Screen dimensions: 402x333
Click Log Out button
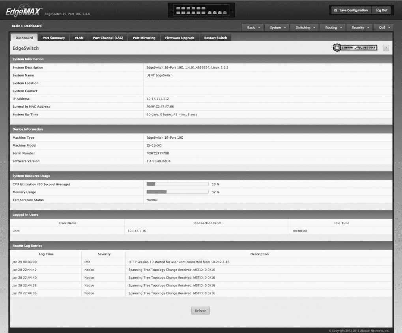381,10
